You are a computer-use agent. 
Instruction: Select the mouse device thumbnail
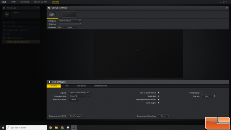tap(52, 14)
